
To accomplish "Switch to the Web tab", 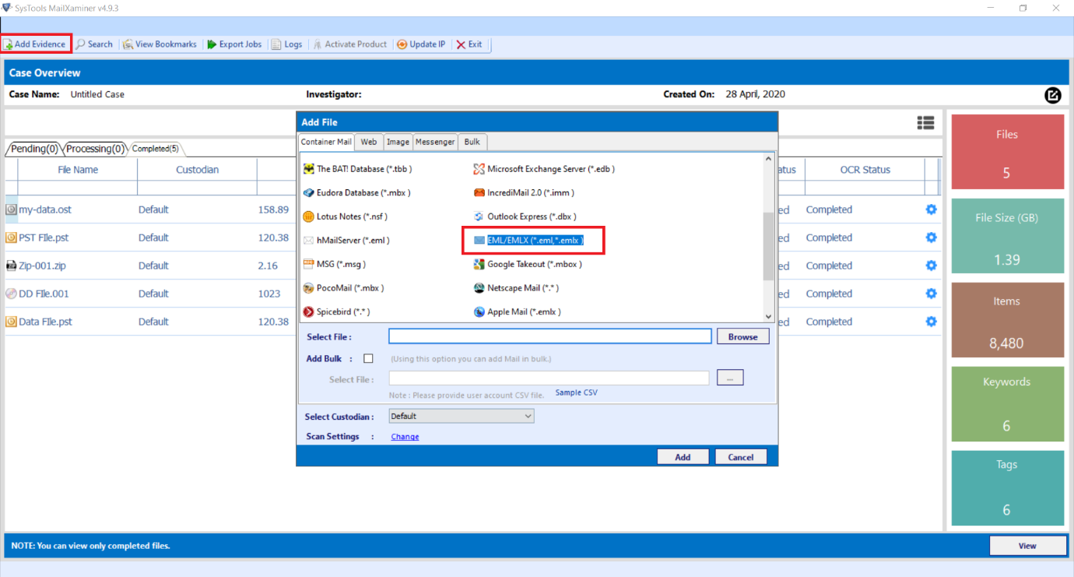I will [369, 142].
